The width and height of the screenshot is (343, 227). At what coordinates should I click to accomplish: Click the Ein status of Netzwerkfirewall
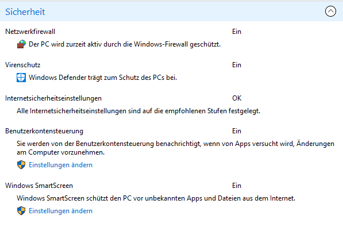coord(237,32)
